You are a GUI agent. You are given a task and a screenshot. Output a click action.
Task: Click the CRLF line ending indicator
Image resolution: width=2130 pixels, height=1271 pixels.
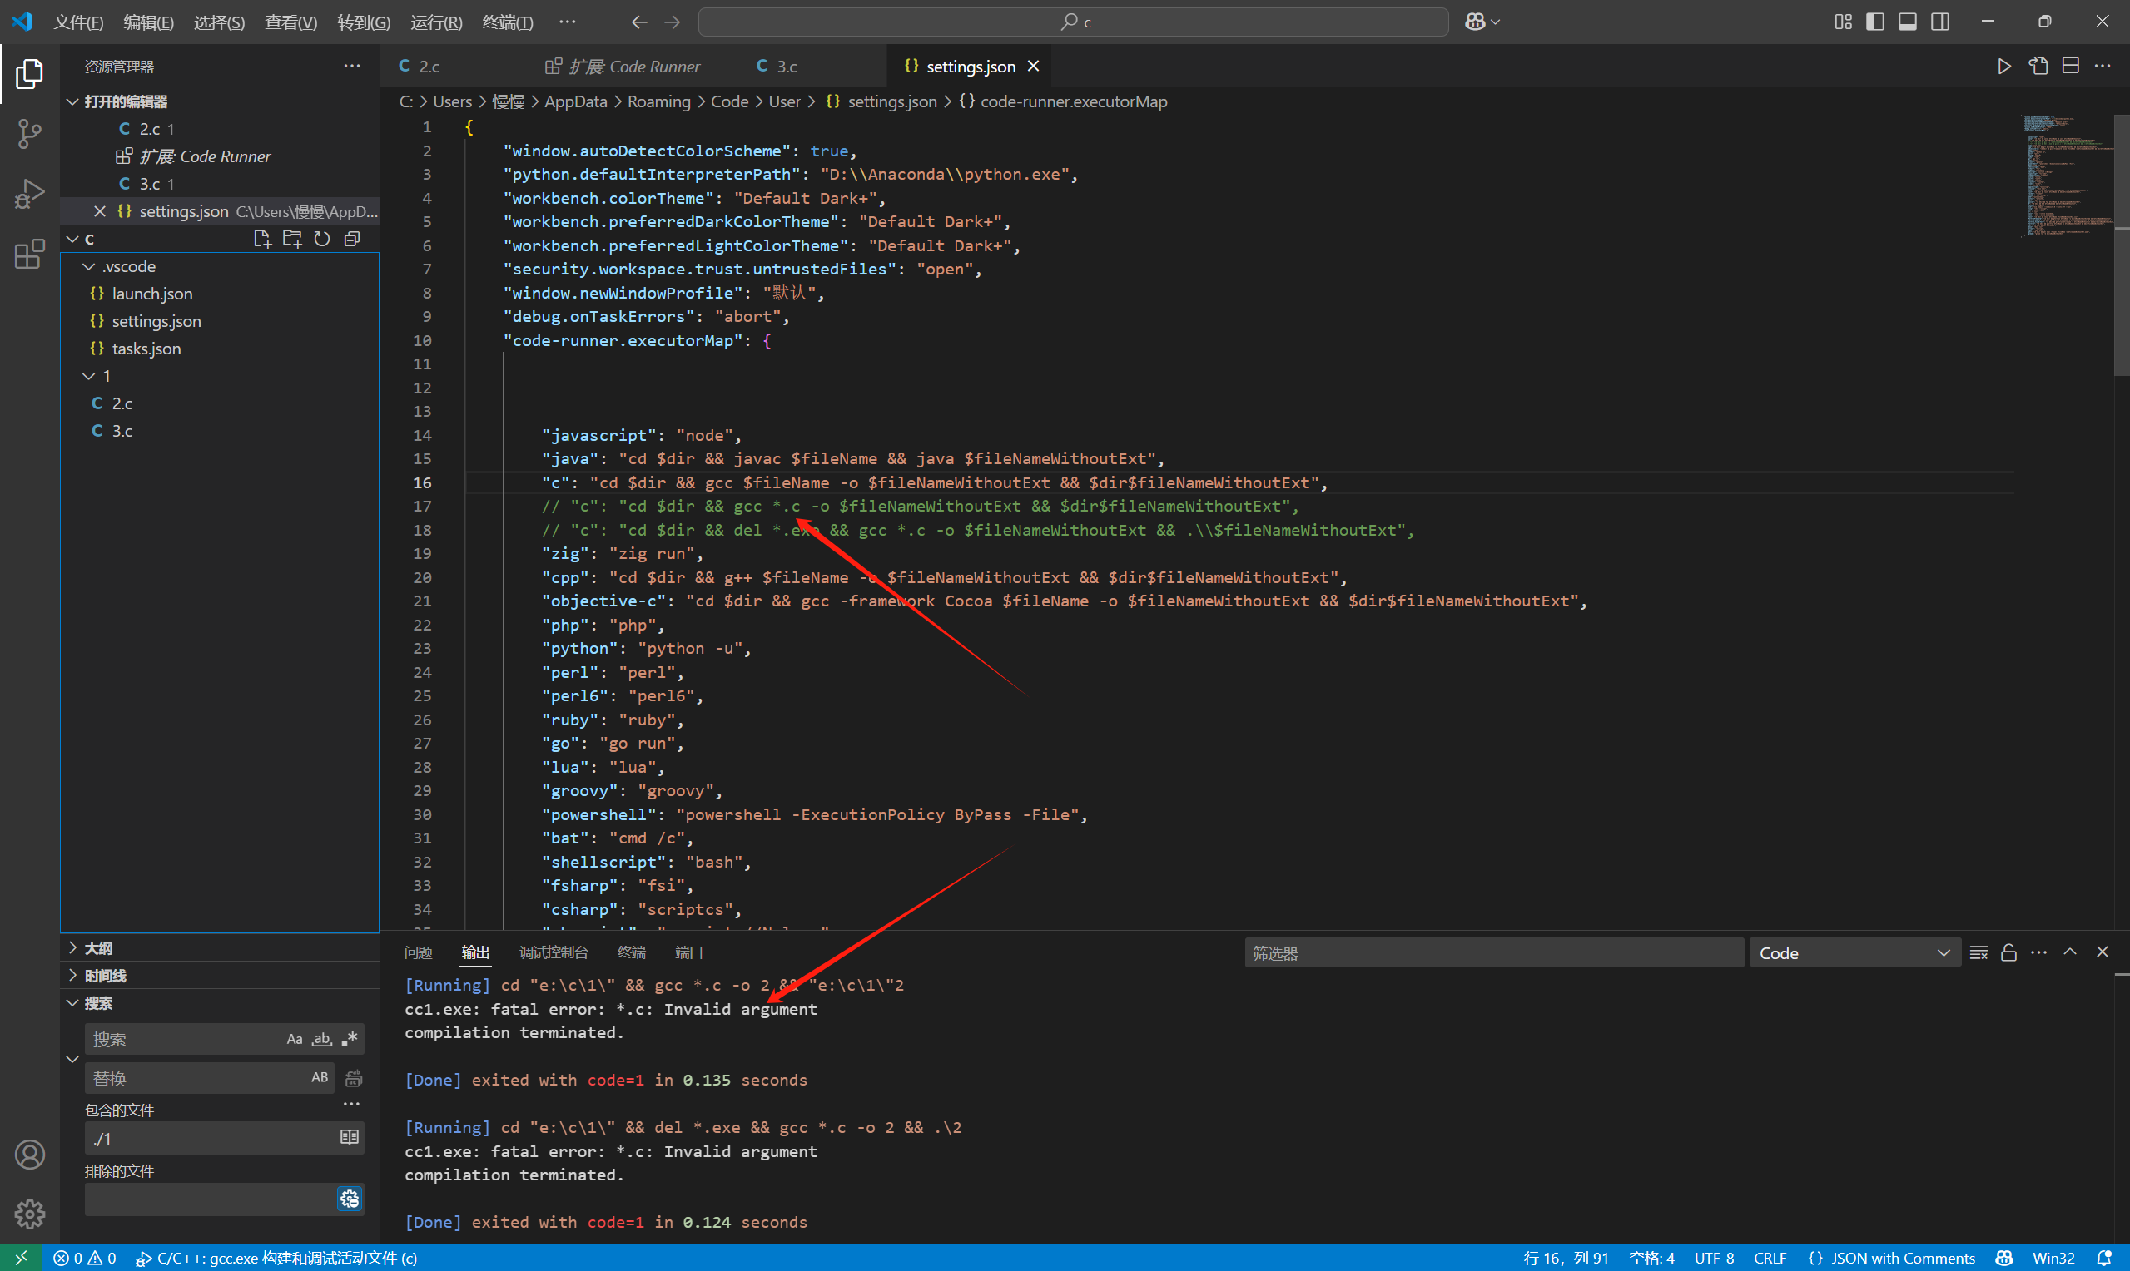(1770, 1258)
